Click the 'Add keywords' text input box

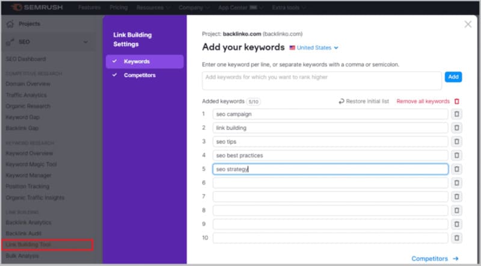click(x=322, y=81)
